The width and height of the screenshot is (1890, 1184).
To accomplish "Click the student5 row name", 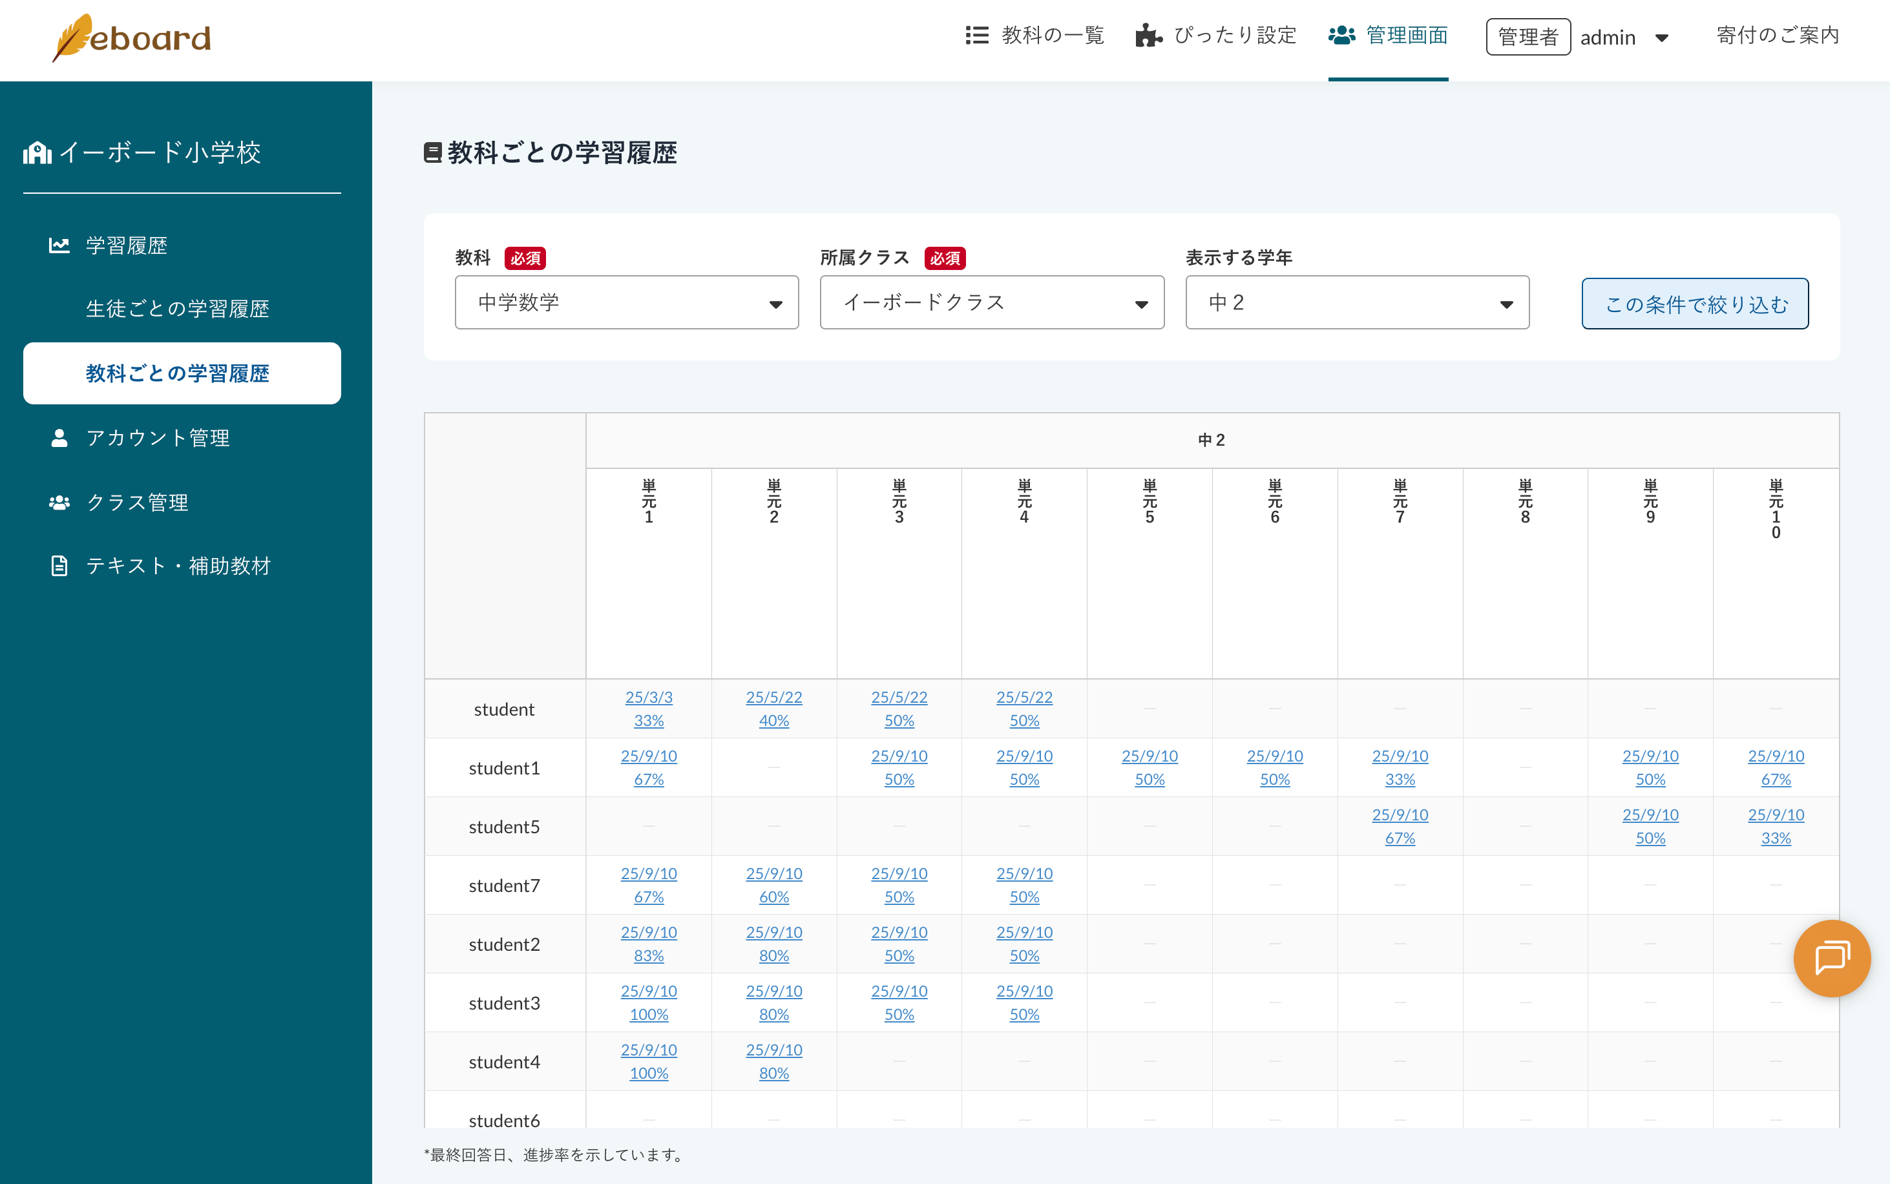I will pyautogui.click(x=505, y=827).
